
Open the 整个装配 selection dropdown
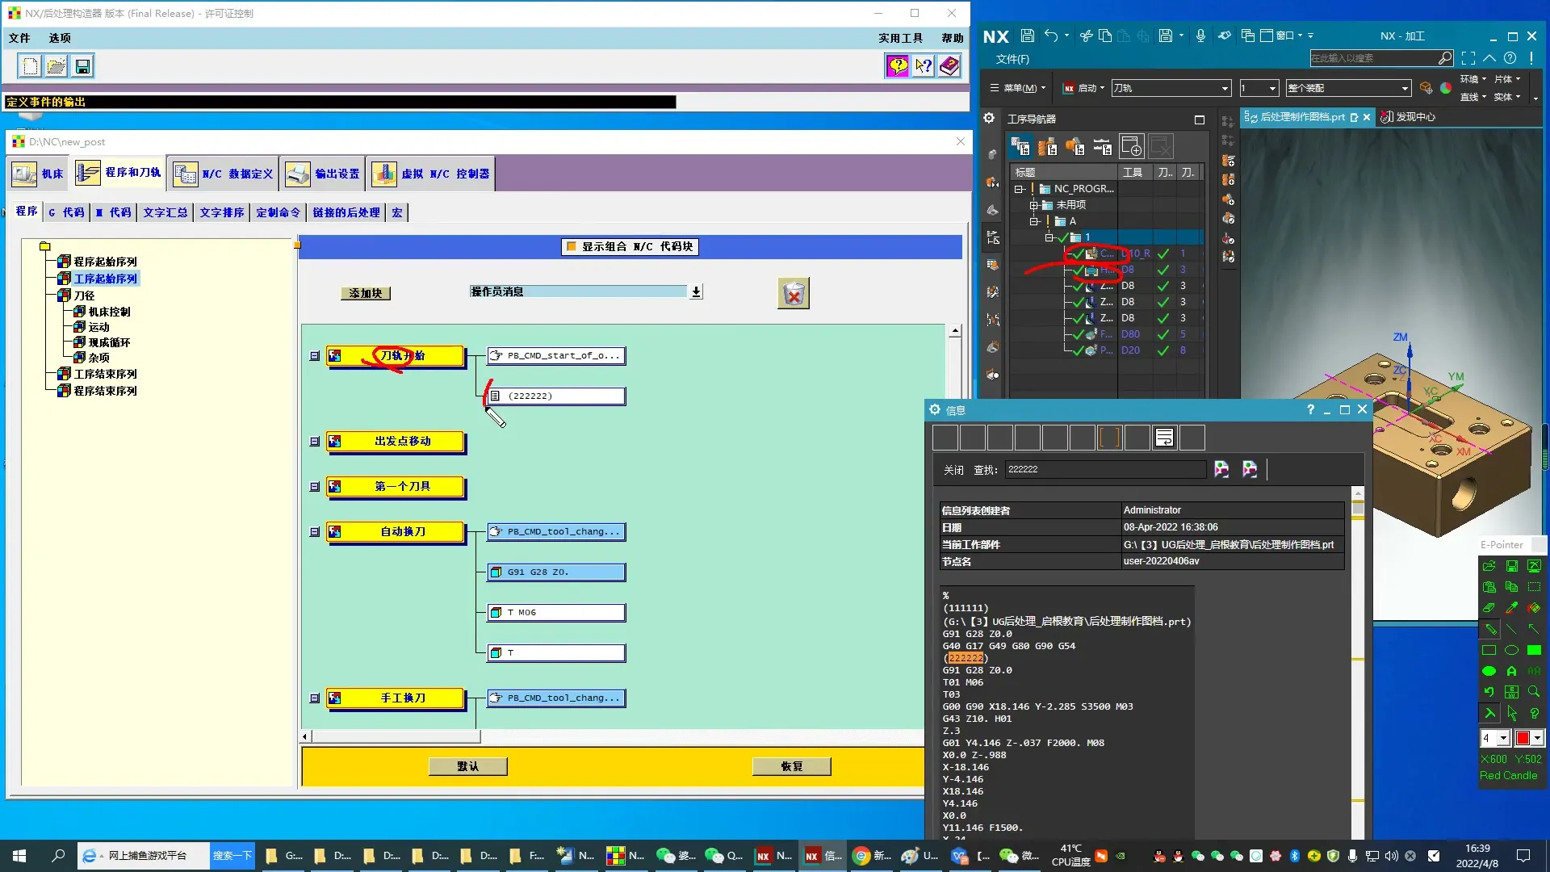(x=1405, y=88)
